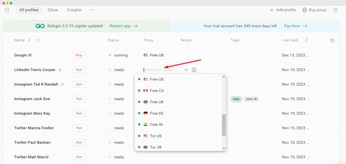Run the Twitter Paul Bastian profile
The width and height of the screenshot is (346, 164).
point(79,142)
